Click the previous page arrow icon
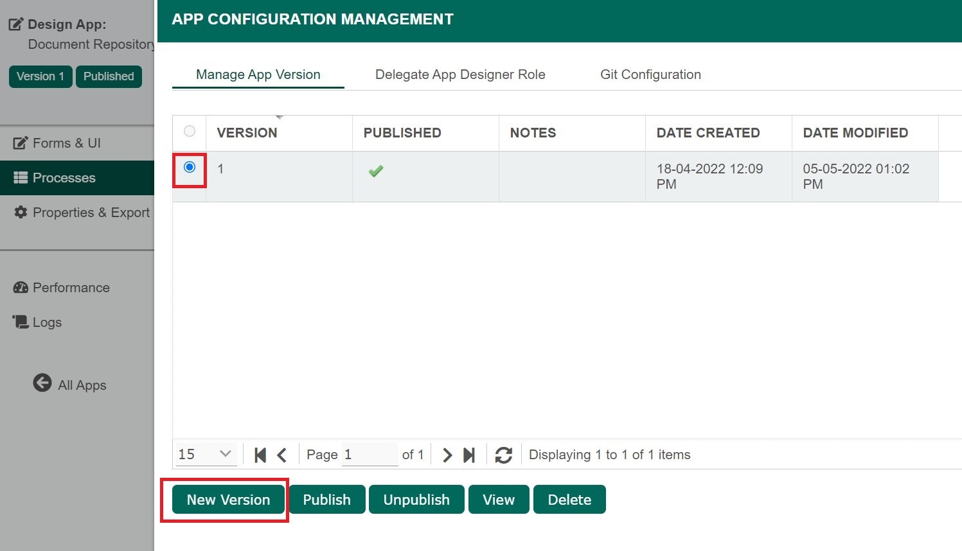This screenshot has width=962, height=551. coord(282,455)
